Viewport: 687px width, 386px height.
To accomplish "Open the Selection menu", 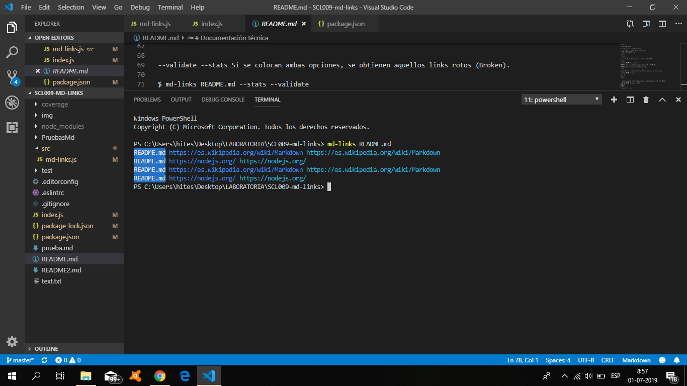I will 71,7.
